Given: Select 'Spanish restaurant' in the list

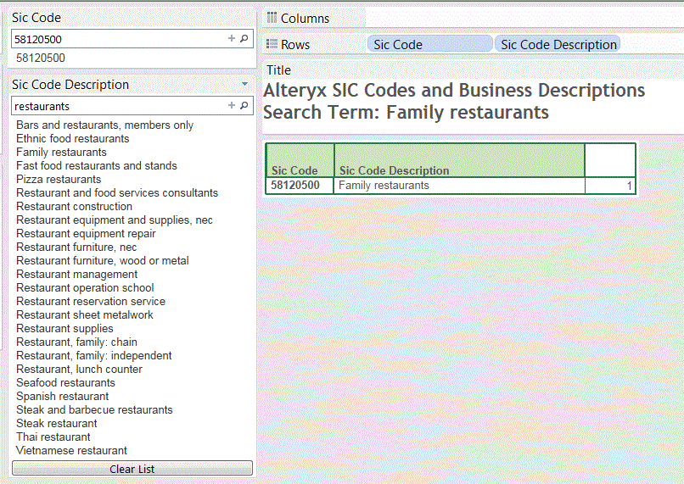Looking at the screenshot, I should (63, 396).
